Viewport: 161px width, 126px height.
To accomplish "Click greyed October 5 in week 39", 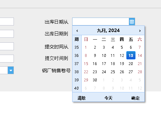I will point(140,80).
